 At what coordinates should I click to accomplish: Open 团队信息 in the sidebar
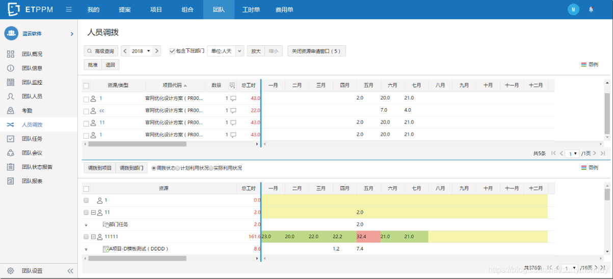click(x=32, y=68)
